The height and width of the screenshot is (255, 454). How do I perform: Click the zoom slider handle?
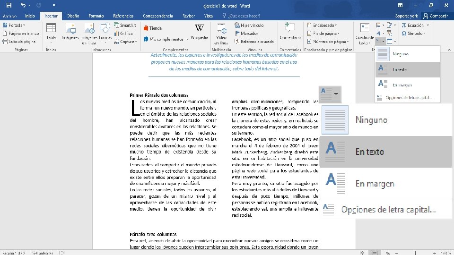tap(416, 253)
